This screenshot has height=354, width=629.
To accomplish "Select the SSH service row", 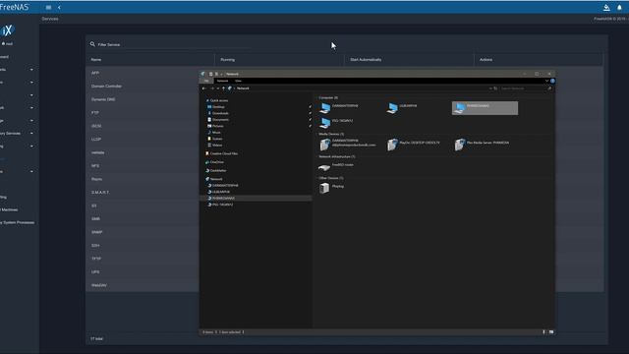I will [143, 246].
